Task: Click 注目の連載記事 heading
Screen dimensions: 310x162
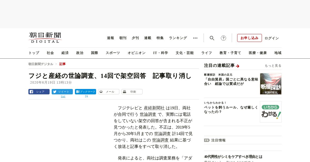Action: pyautogui.click(x=219, y=66)
